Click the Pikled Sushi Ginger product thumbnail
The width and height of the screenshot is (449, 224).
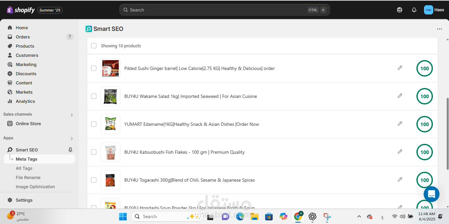pos(111,68)
